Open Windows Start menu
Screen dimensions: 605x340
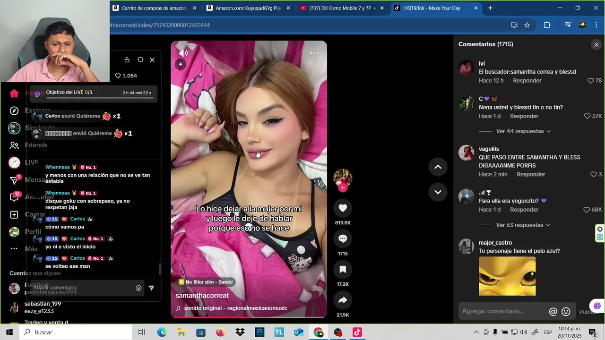pyautogui.click(x=9, y=332)
